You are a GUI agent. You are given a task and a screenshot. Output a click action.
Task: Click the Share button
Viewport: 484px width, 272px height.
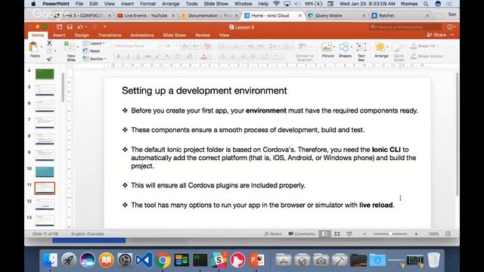click(436, 35)
